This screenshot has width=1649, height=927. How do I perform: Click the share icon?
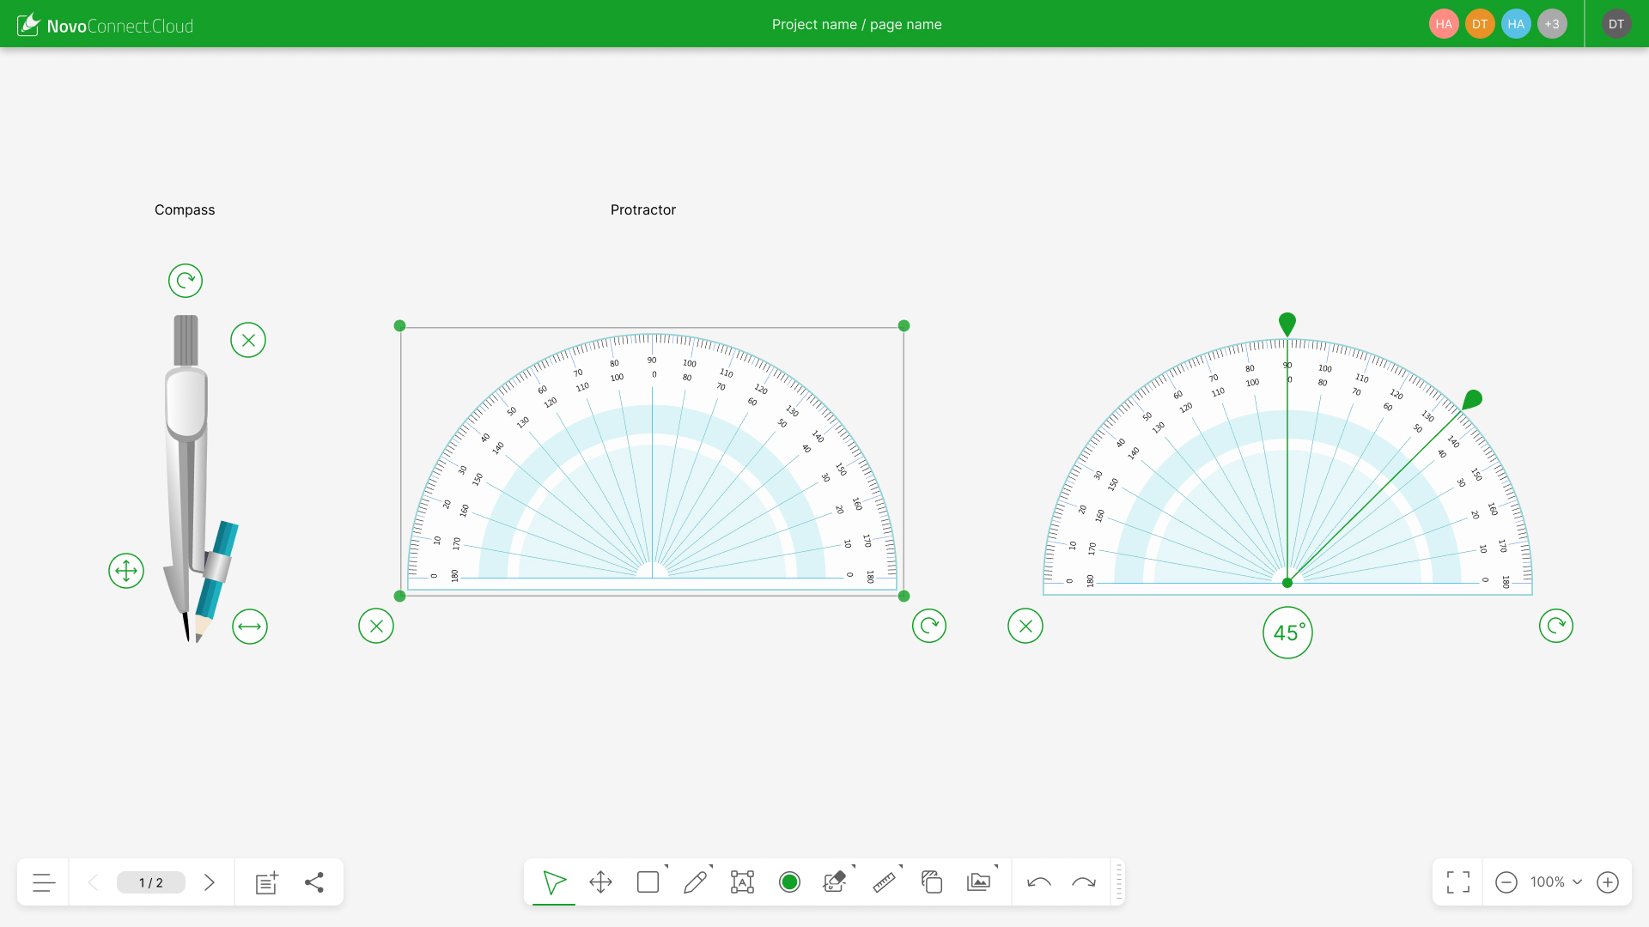tap(314, 882)
